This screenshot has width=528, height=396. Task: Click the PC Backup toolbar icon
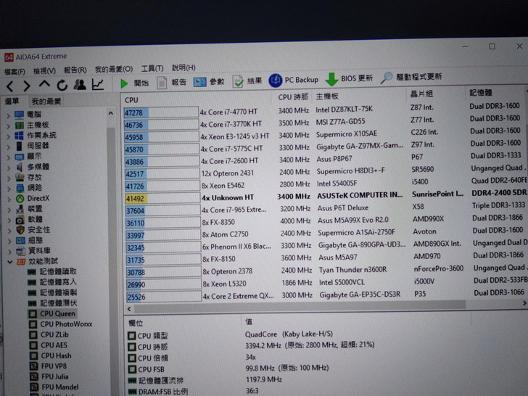pos(276,80)
